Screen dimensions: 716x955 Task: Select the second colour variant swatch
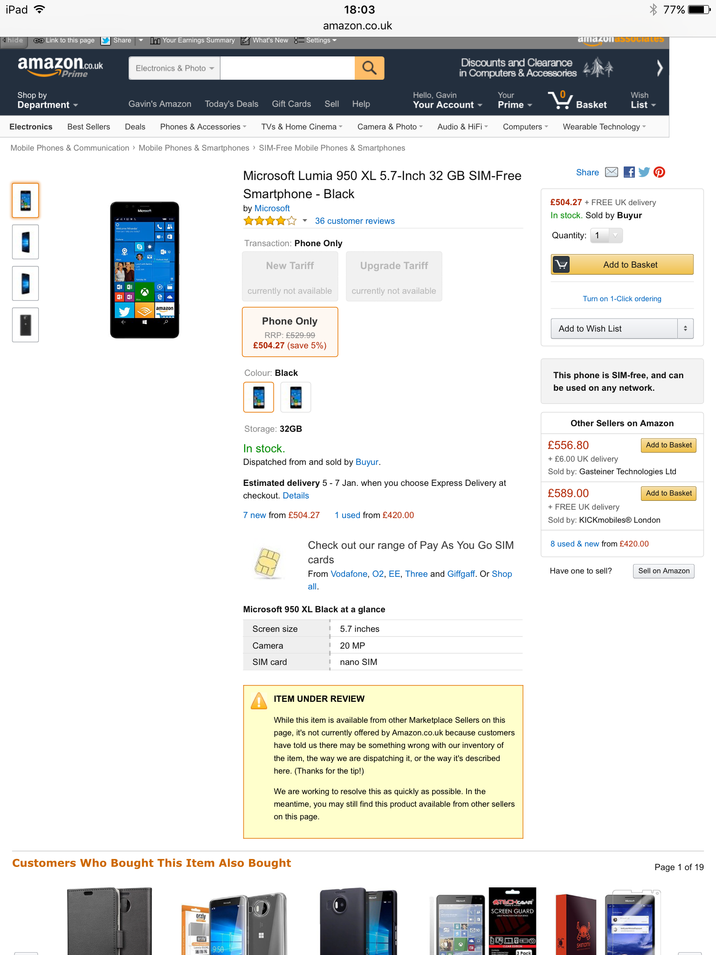coord(296,397)
